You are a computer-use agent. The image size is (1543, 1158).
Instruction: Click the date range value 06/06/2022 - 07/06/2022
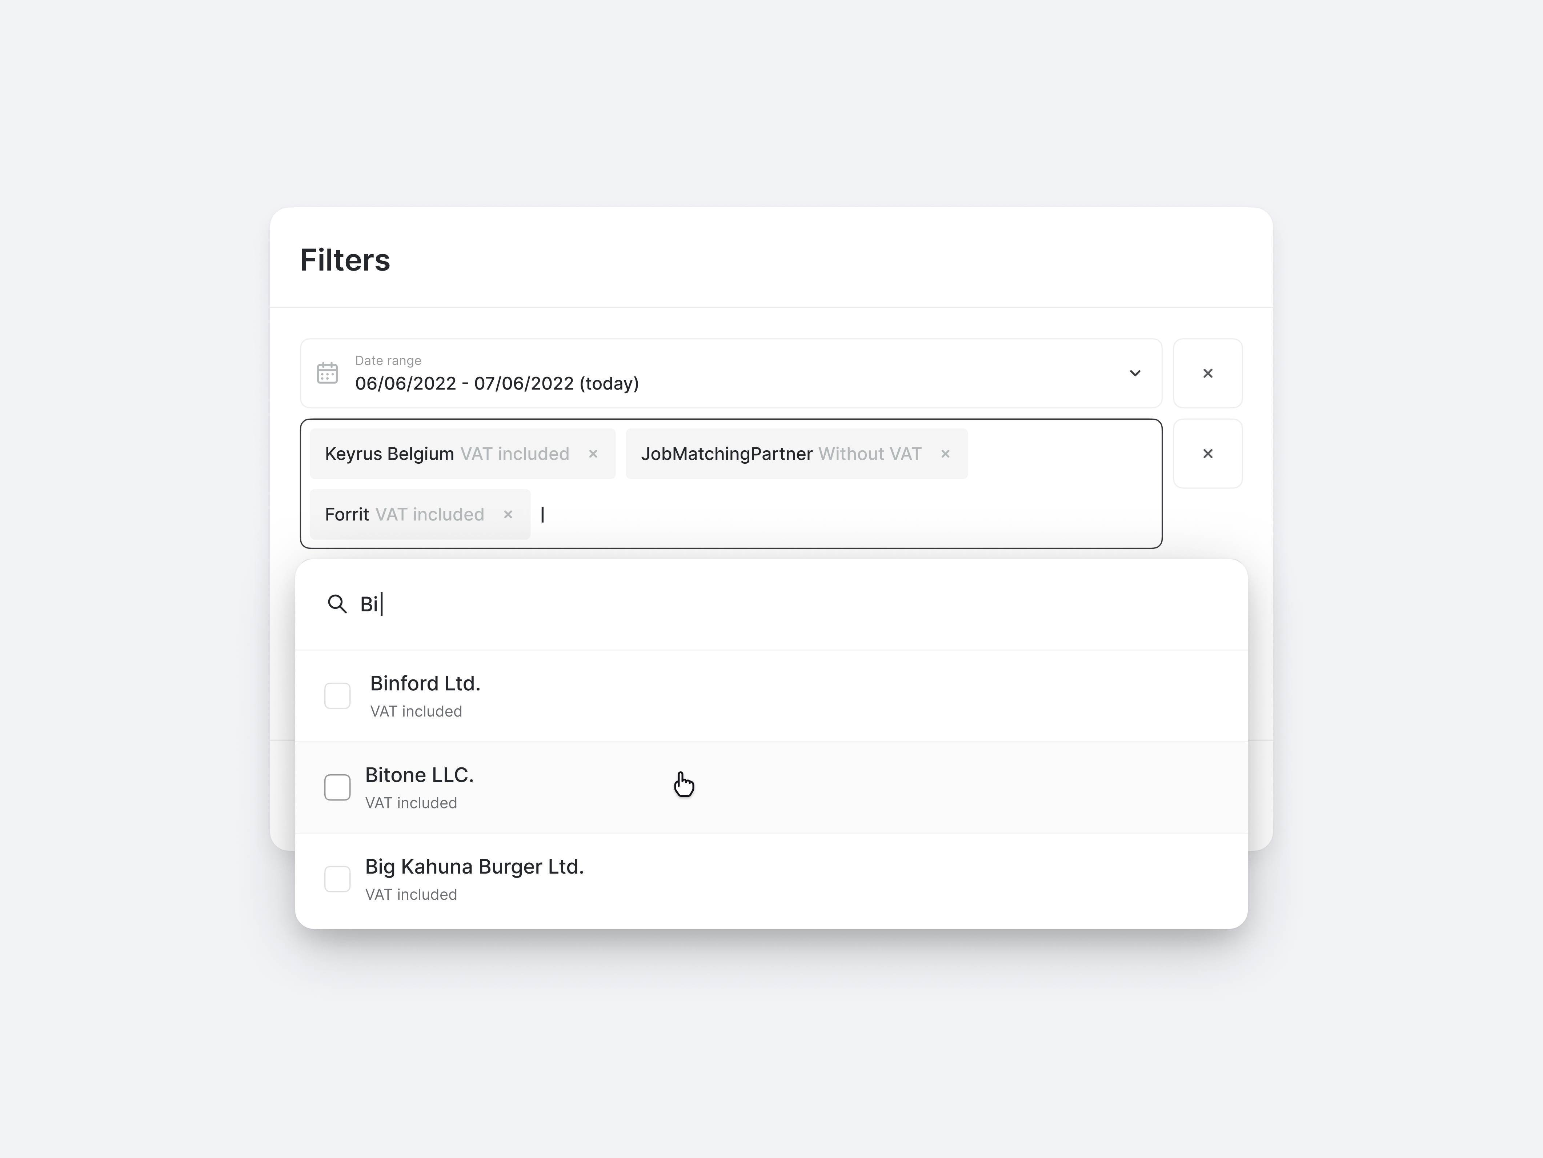coord(496,383)
